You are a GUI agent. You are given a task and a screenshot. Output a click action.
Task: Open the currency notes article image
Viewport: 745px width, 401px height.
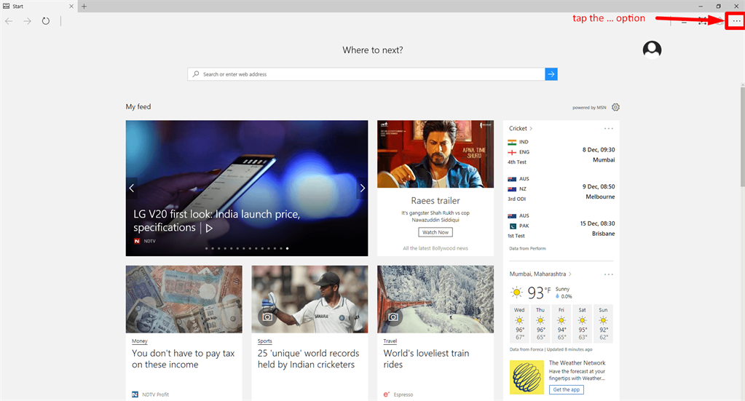(x=184, y=299)
